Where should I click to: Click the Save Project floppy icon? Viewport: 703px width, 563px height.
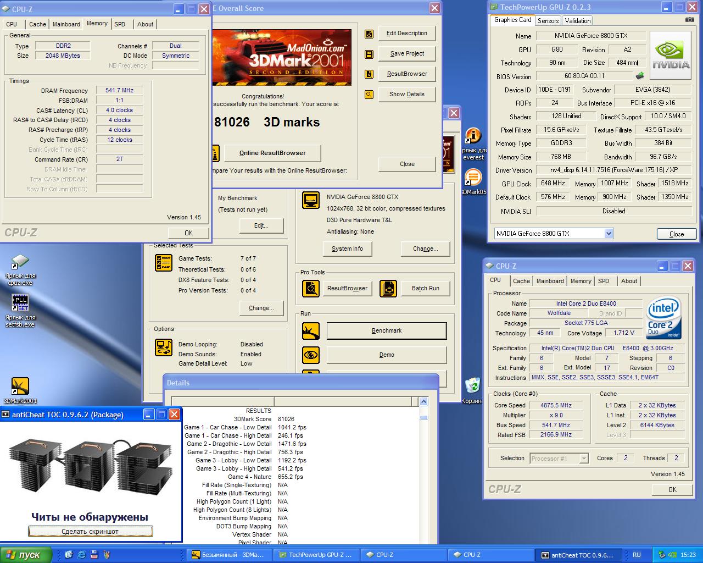tap(369, 54)
